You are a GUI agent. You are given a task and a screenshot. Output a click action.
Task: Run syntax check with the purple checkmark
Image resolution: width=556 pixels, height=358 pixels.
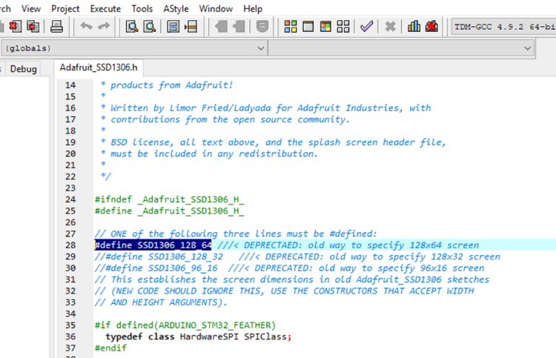point(366,27)
